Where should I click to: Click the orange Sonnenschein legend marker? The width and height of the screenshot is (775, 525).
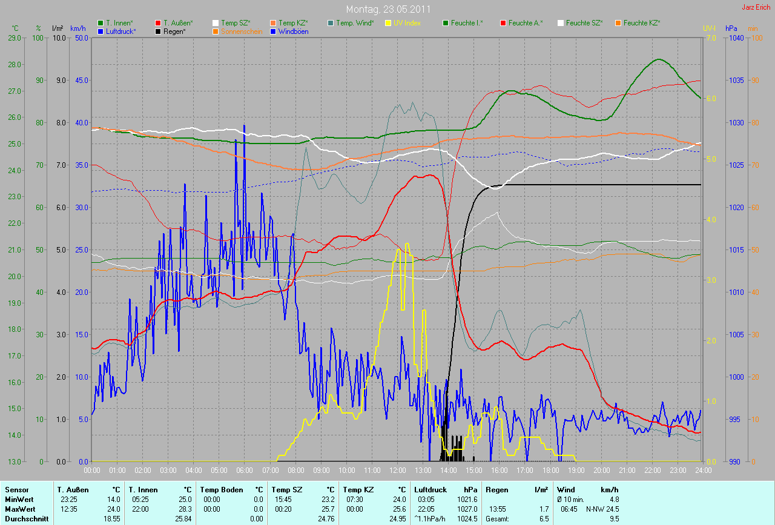[216, 31]
